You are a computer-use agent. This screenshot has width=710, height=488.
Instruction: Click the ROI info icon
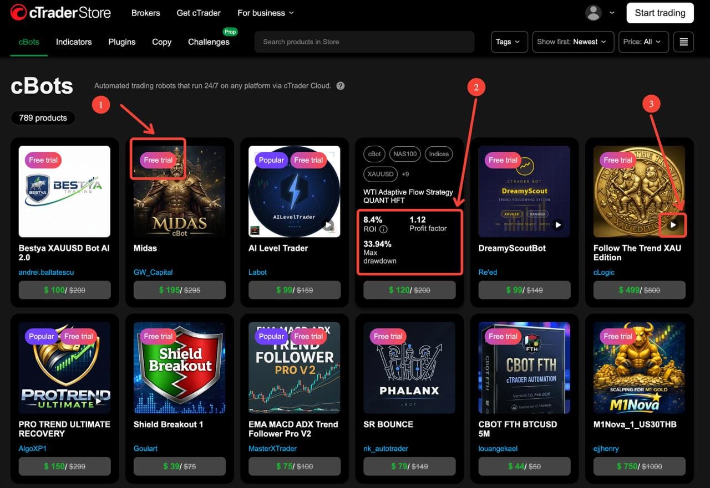point(383,229)
